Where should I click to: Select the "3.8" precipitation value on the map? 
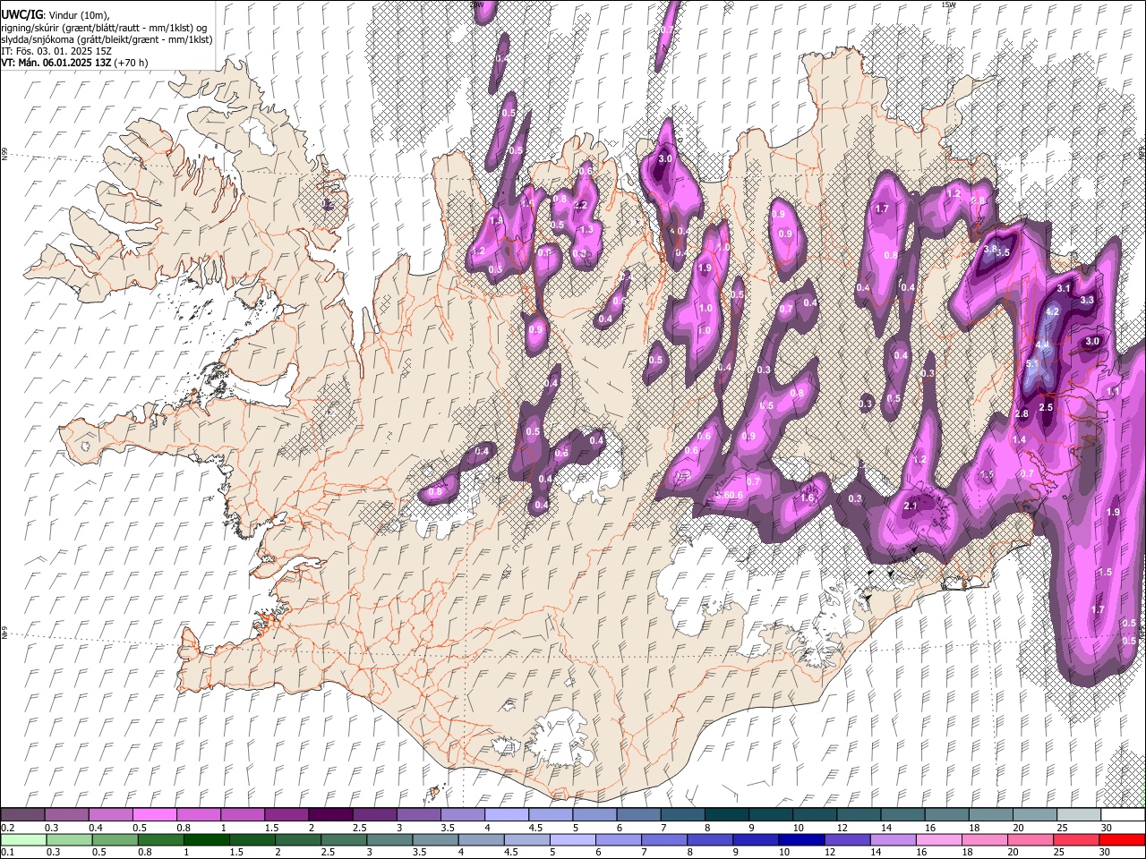[990, 250]
